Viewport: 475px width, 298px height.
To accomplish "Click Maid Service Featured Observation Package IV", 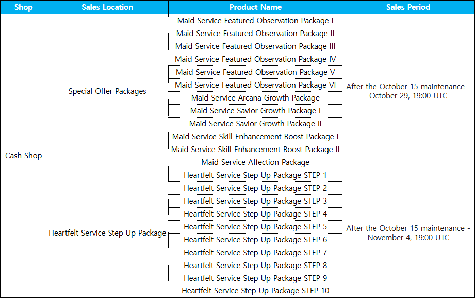I will click(255, 59).
